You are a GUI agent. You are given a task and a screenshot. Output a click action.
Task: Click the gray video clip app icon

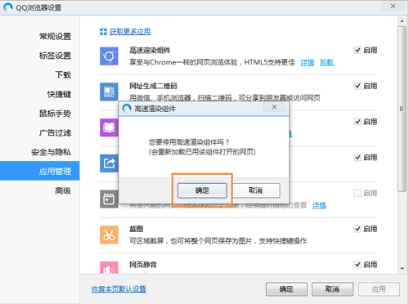(109, 199)
